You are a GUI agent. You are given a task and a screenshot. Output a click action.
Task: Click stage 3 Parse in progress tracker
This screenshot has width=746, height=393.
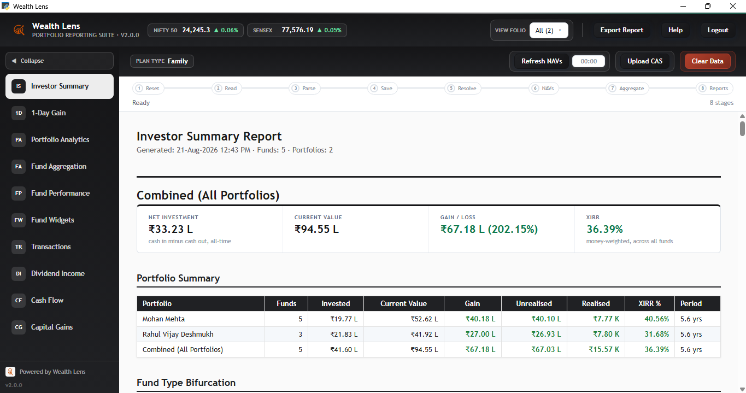pos(304,89)
